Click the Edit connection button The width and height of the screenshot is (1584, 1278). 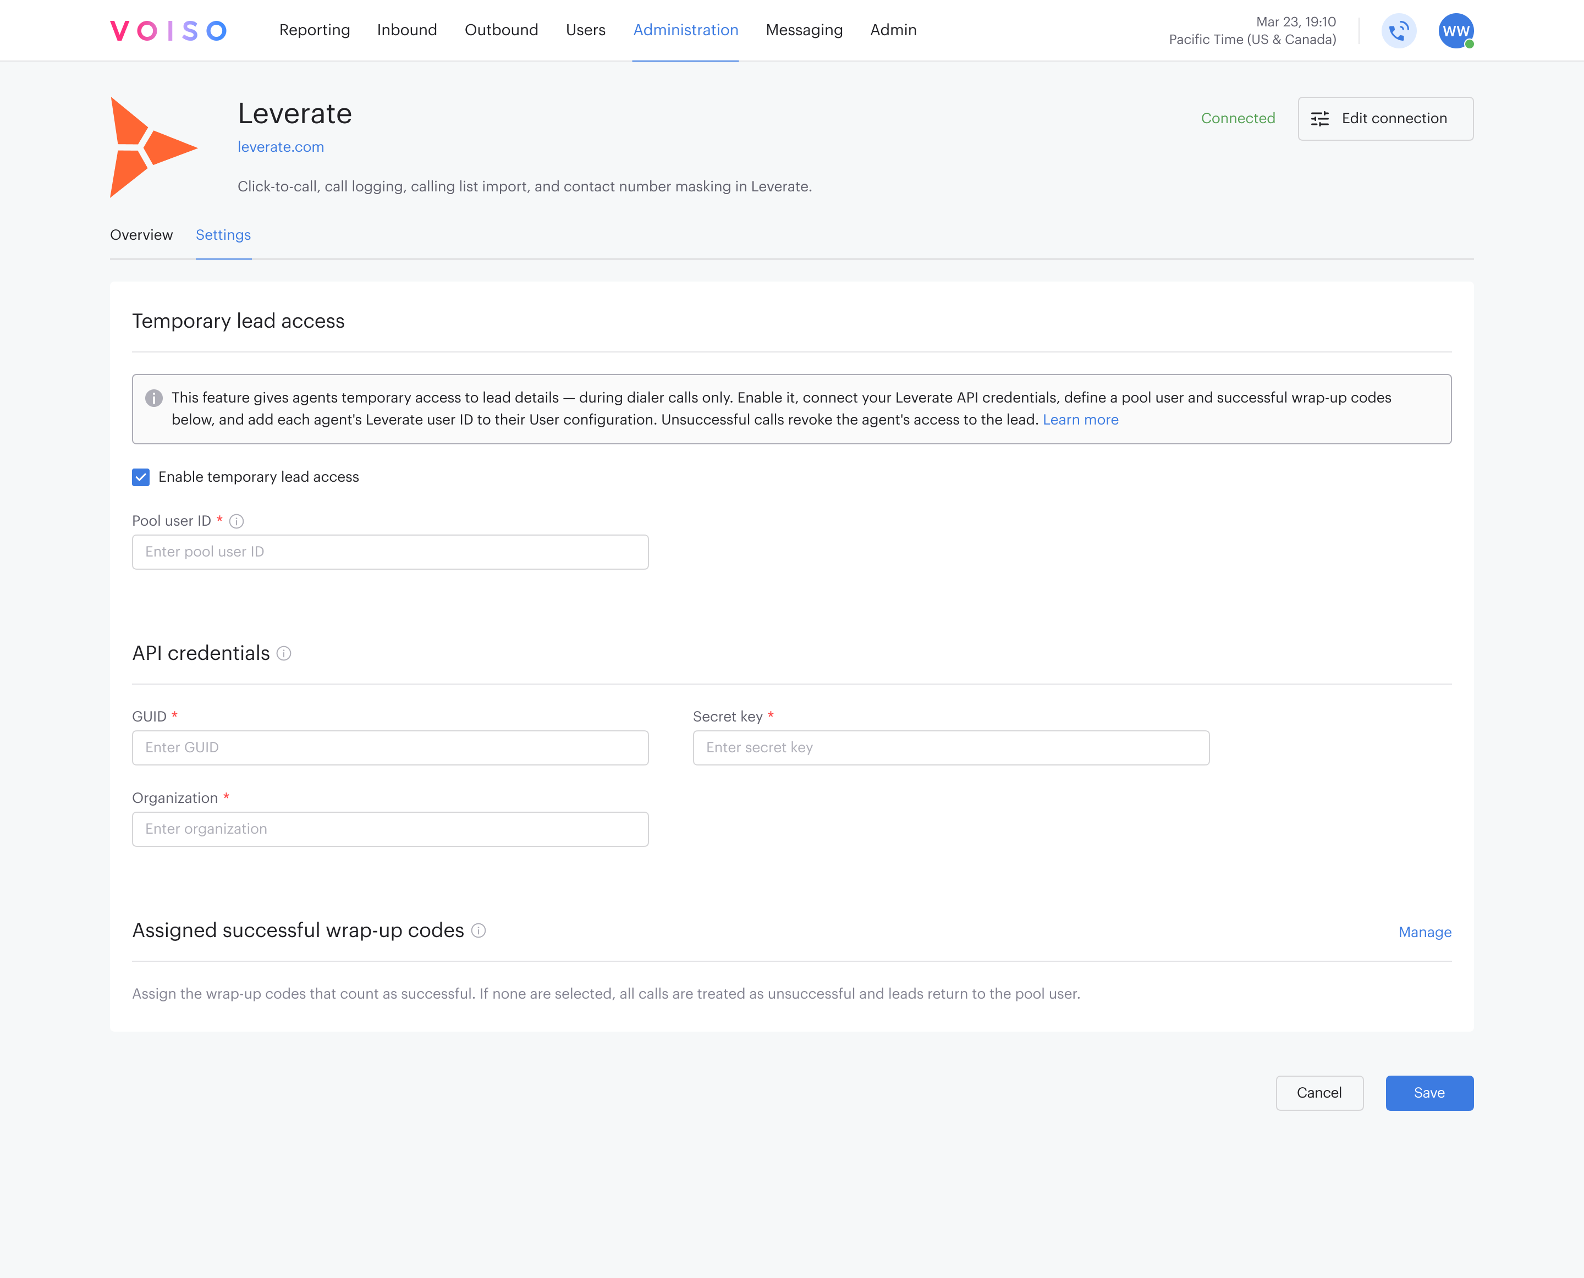click(1385, 119)
